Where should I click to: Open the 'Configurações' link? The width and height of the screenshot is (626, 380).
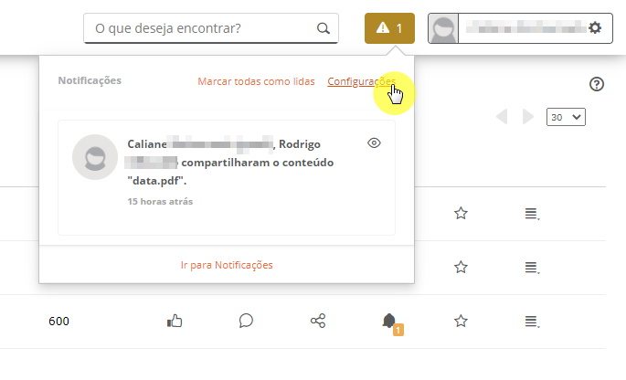click(x=361, y=81)
